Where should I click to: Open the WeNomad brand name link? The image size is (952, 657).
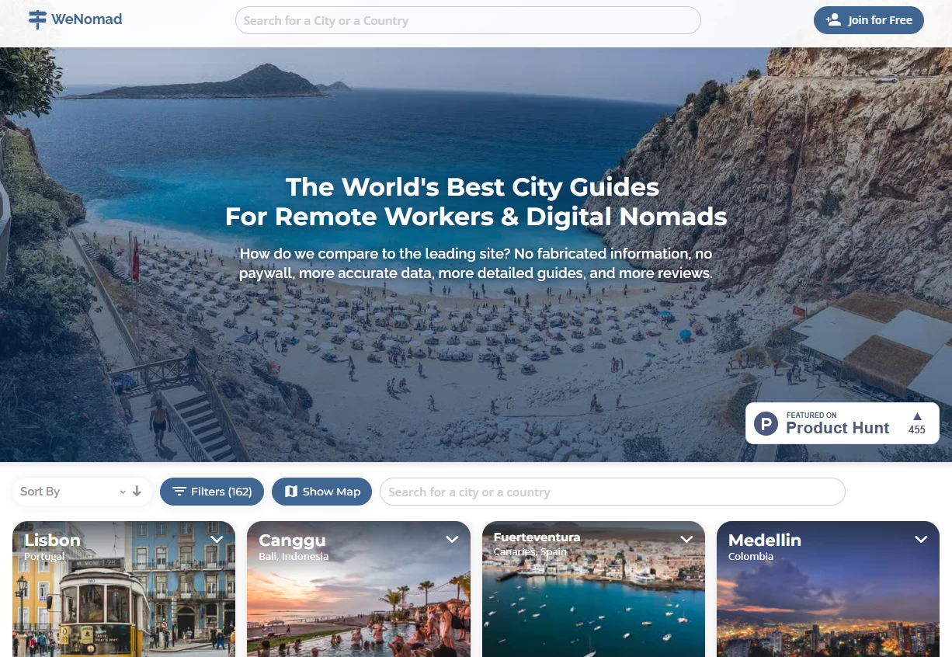86,19
